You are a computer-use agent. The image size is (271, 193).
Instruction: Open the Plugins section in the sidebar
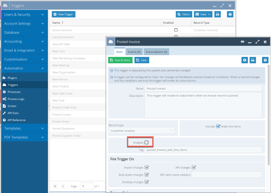tap(13, 77)
